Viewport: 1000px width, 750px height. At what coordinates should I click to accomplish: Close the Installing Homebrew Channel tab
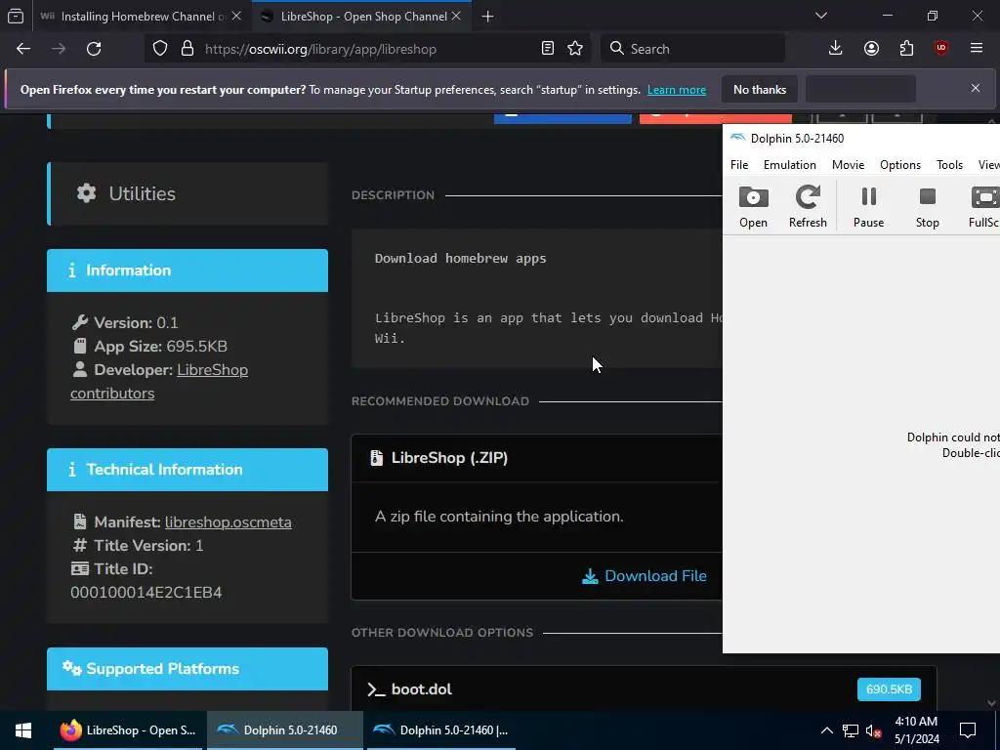[x=236, y=16]
